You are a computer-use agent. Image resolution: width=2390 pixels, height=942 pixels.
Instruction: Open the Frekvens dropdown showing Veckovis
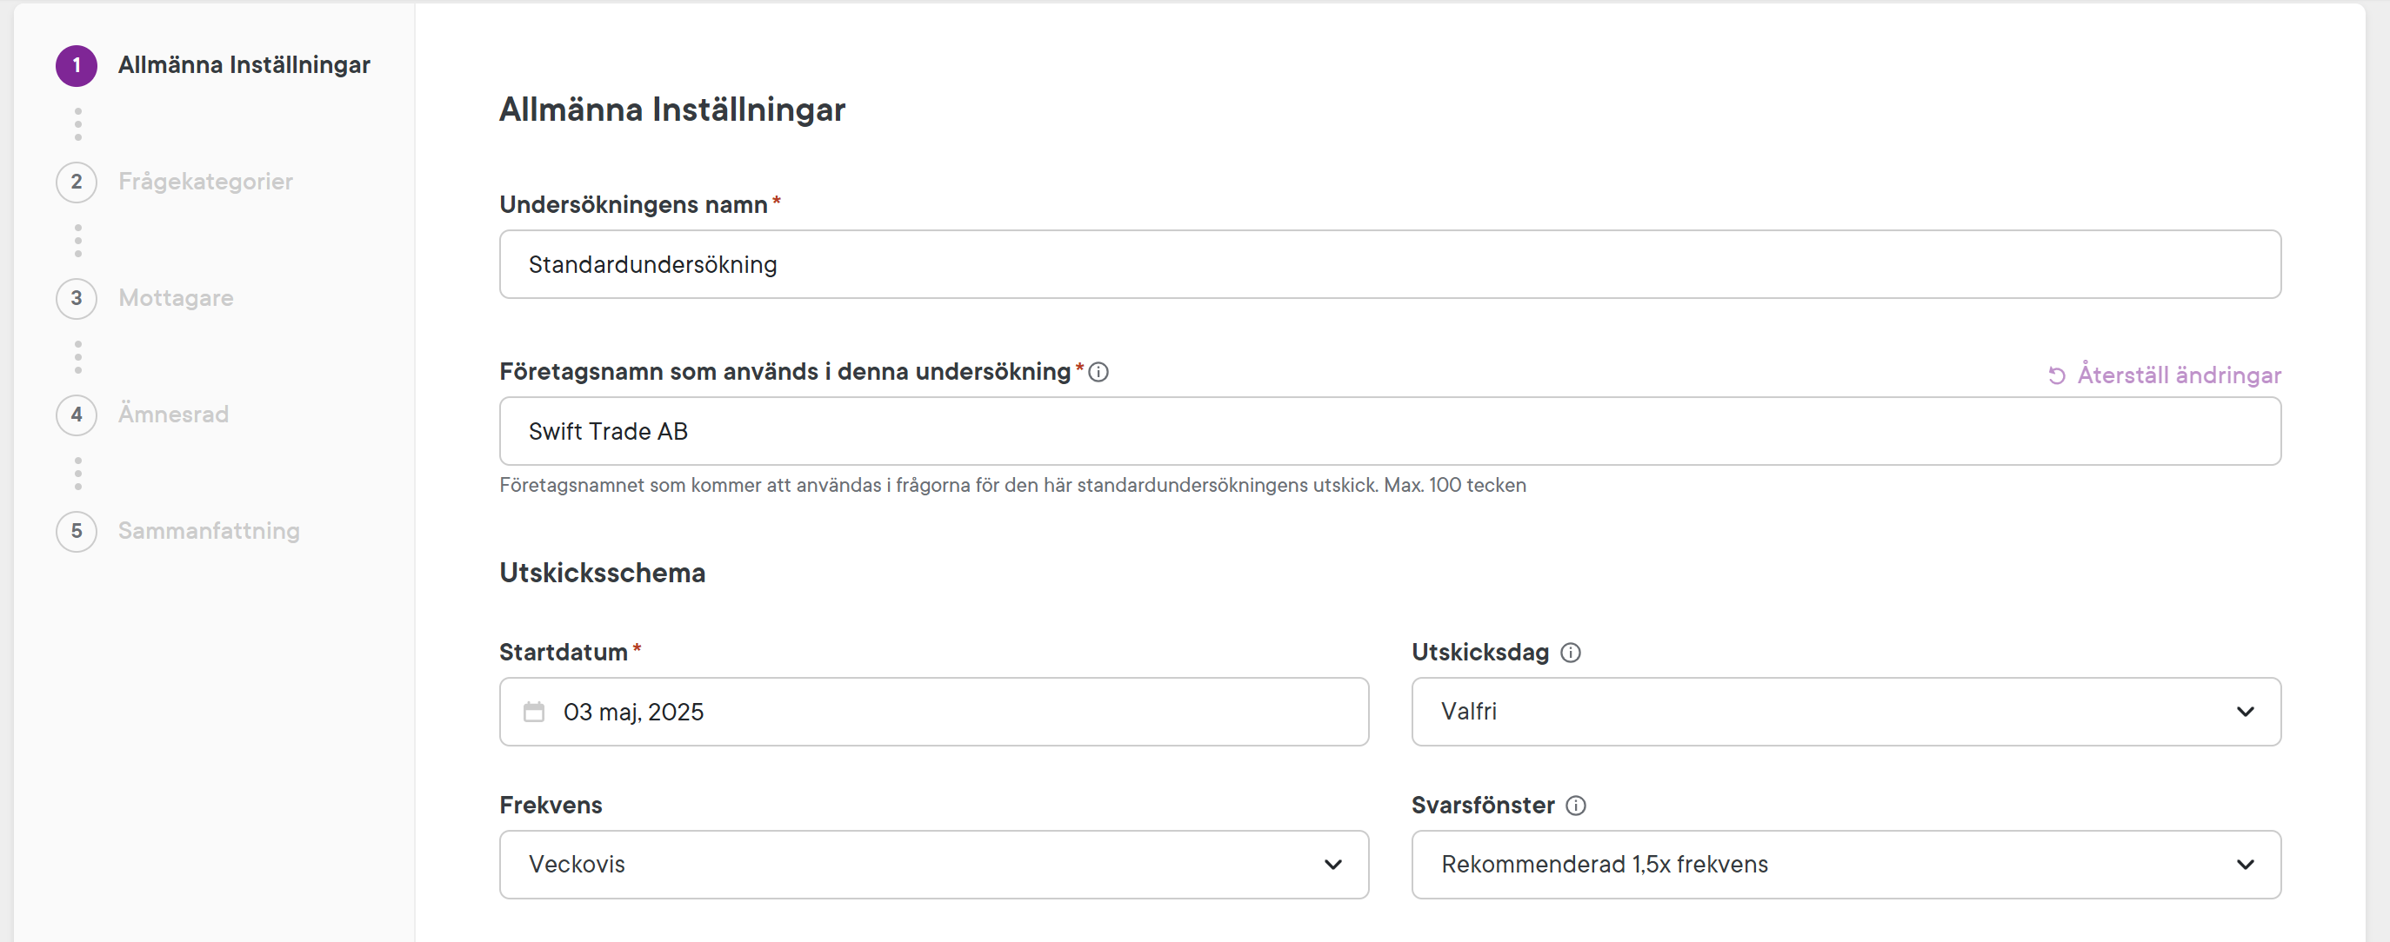933,864
